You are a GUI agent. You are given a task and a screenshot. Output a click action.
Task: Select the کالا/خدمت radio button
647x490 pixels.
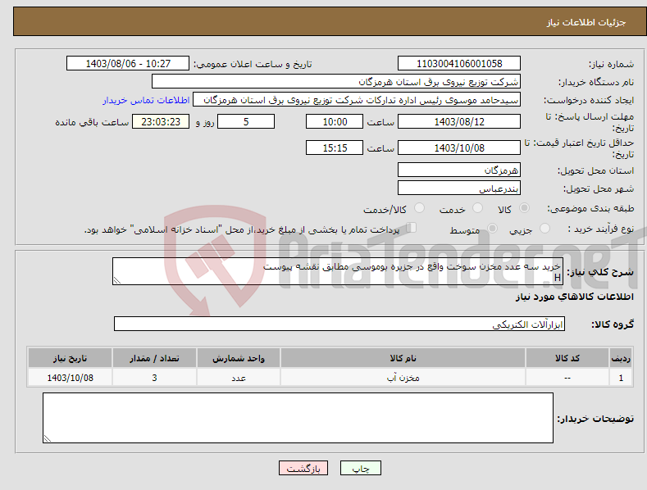click(x=419, y=208)
